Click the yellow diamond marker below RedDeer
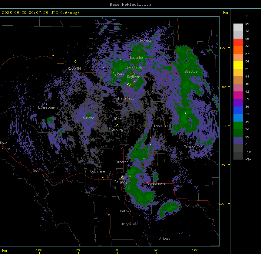This screenshot has width=261, height=254. pos(129,85)
